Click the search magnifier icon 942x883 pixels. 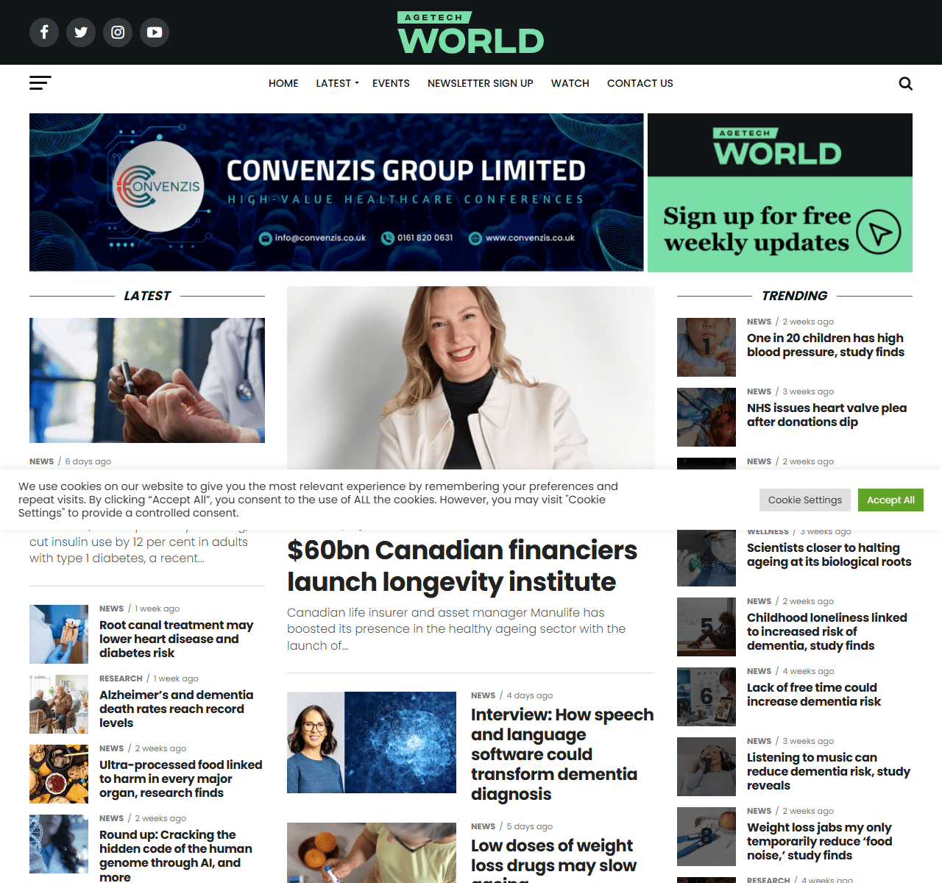coord(905,84)
